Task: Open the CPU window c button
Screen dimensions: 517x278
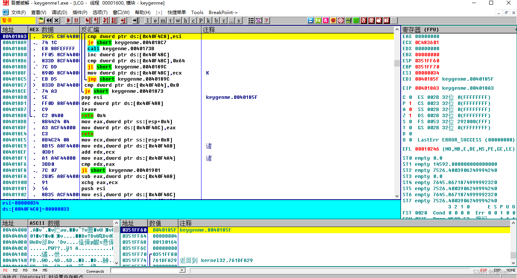Action: pos(193,21)
